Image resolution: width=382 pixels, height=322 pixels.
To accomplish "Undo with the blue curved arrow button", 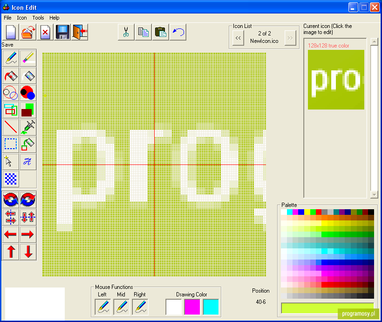I will click(178, 32).
